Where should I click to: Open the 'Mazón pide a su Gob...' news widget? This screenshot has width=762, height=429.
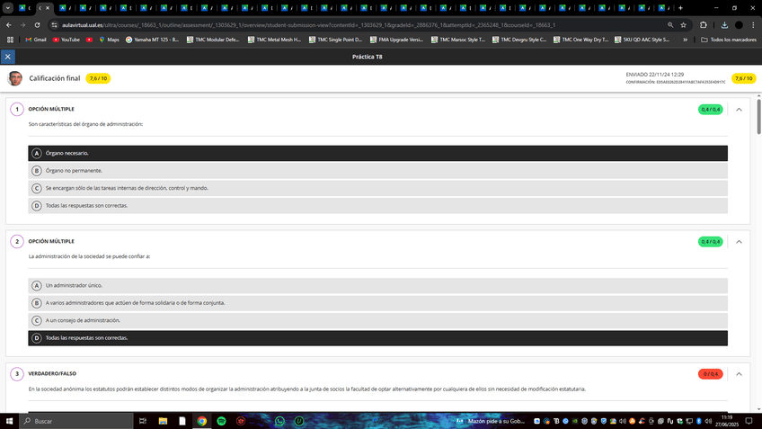pos(491,421)
